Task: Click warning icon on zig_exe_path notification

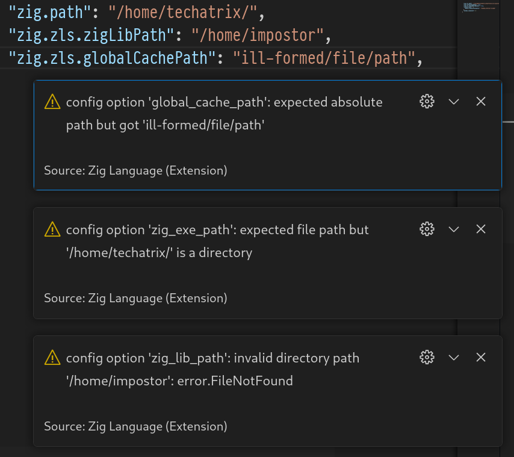Action: [52, 229]
